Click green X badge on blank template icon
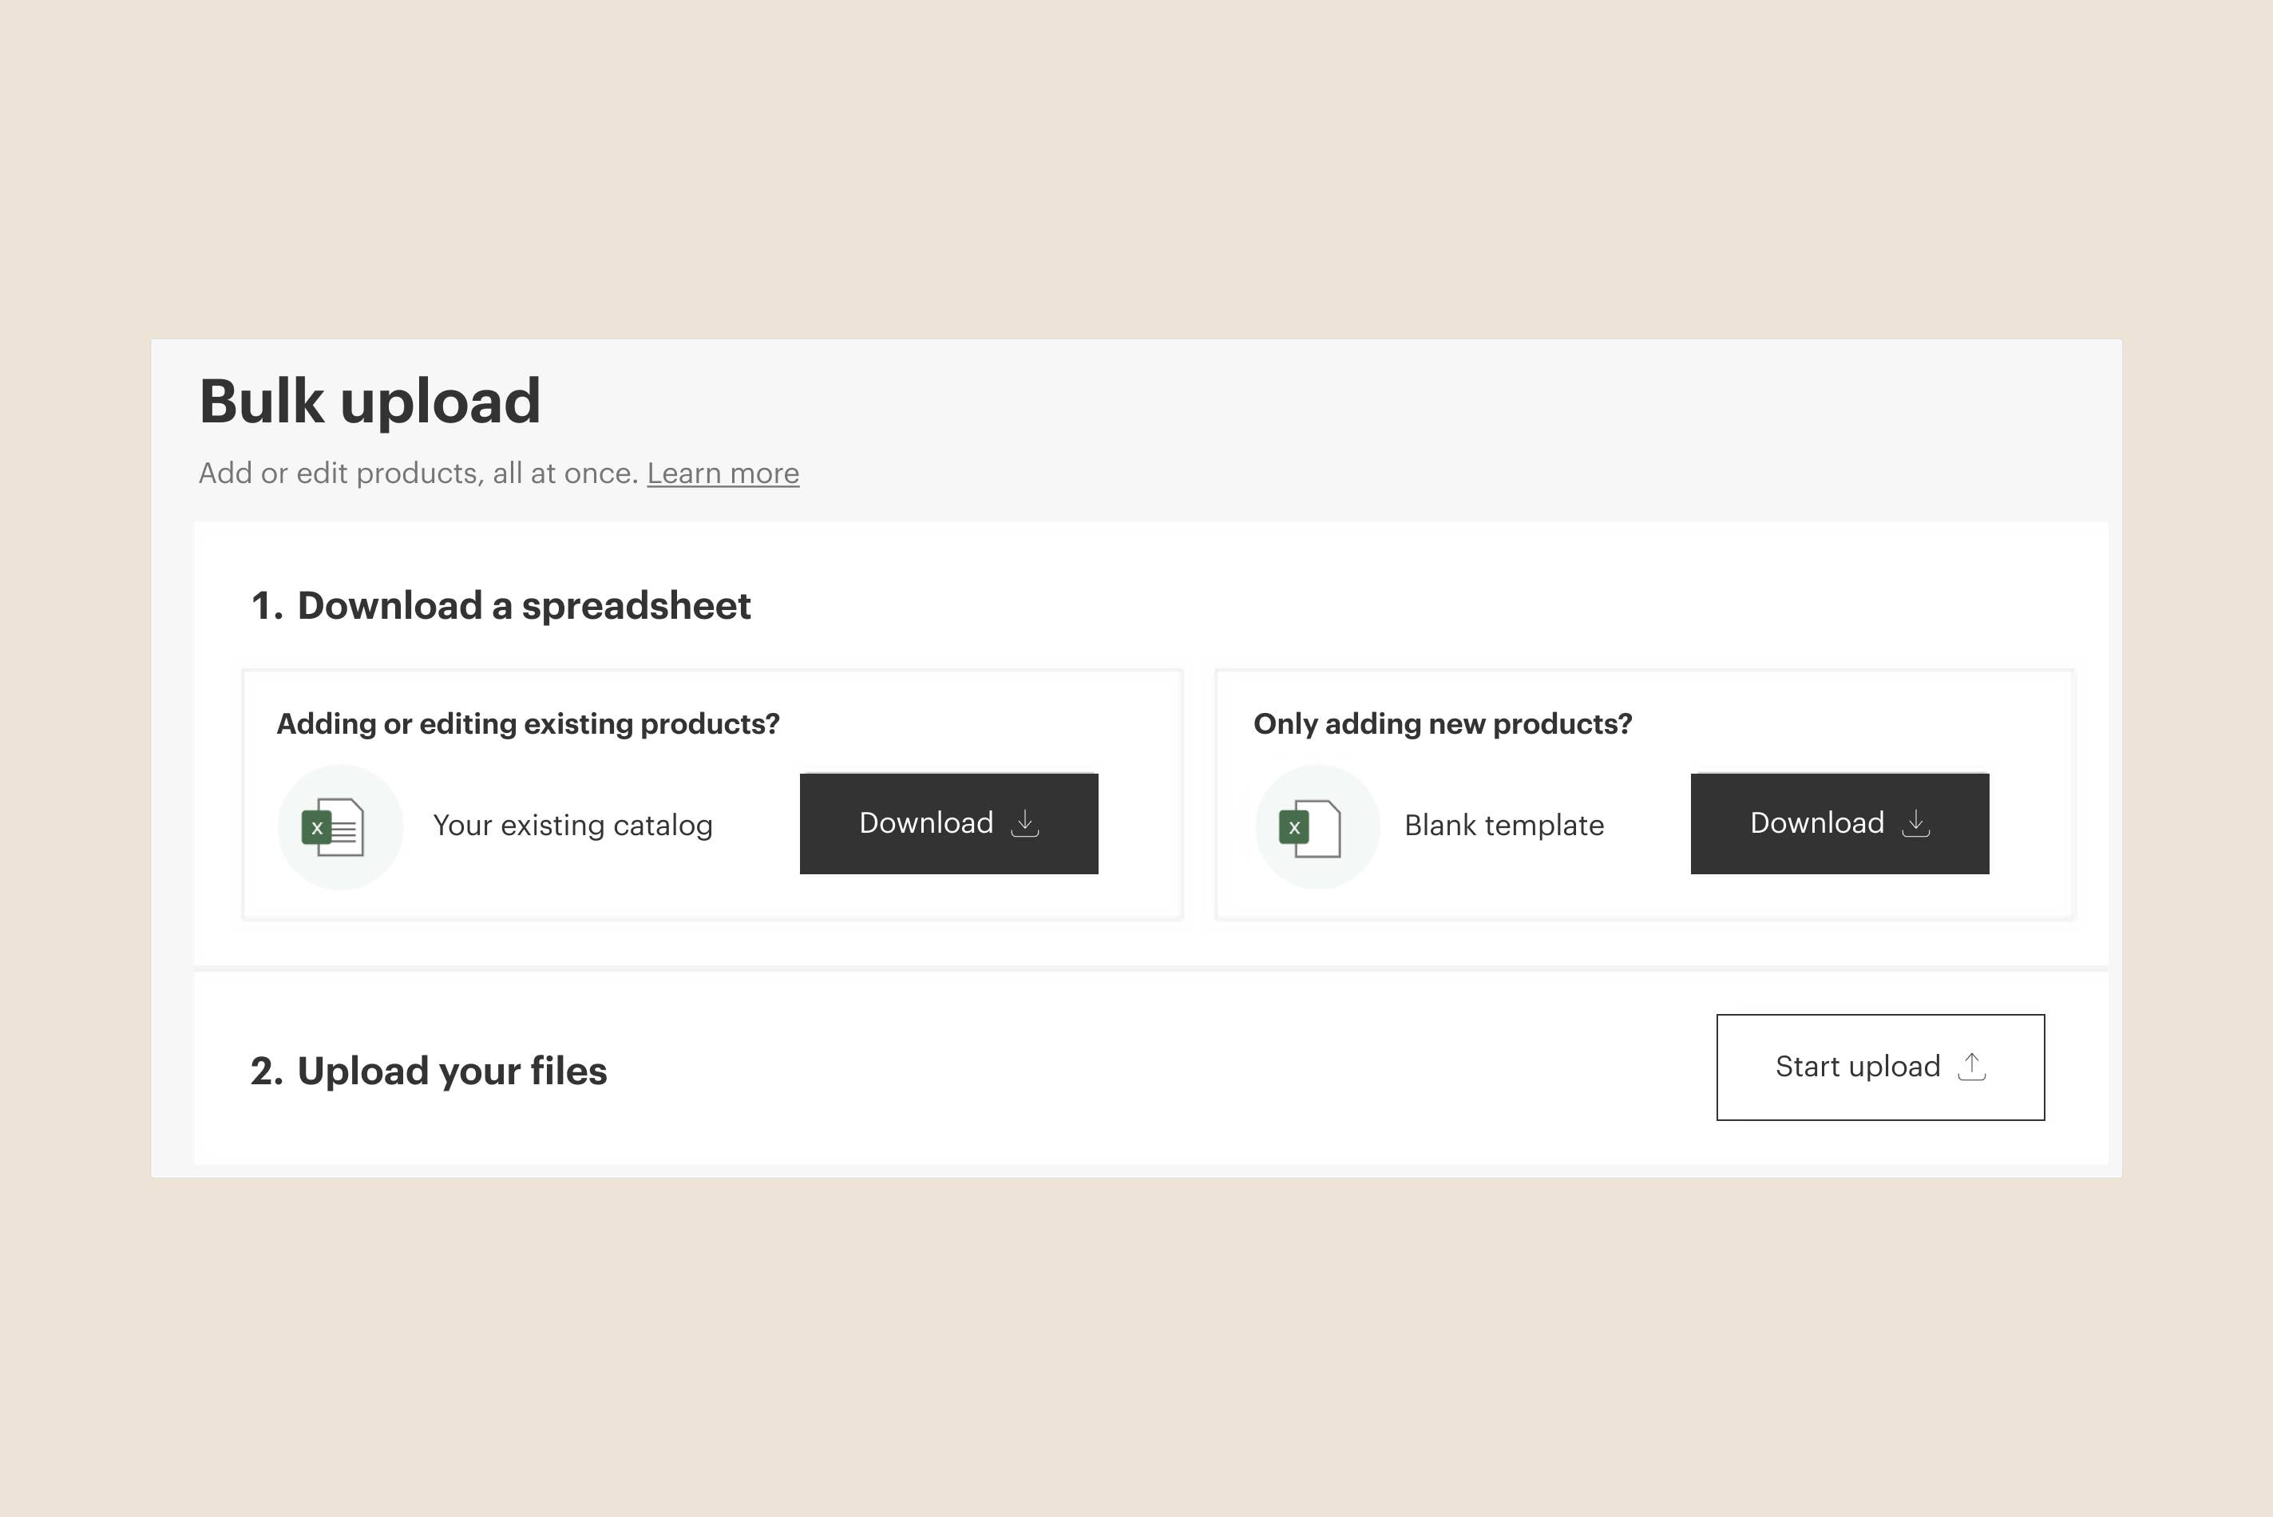This screenshot has height=1517, width=2273. pos(1294,828)
